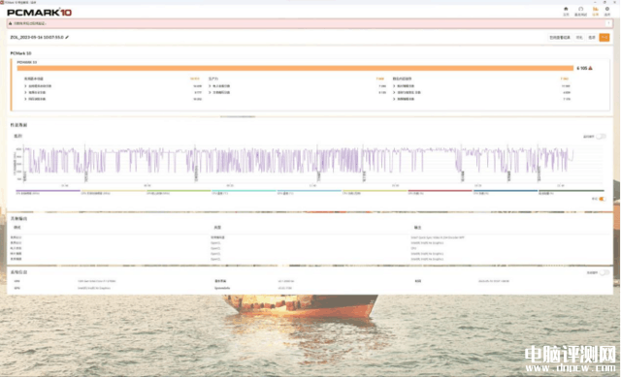621x377 pixels.
Task: Dismiss the pink warning banner via its right-end button
Action: point(608,23)
